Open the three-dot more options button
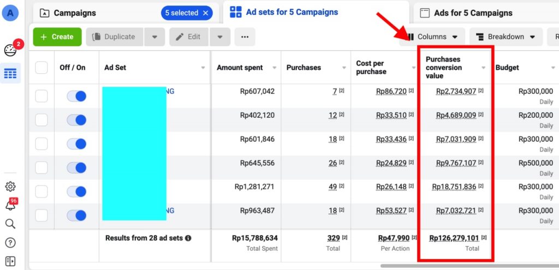The image size is (559, 270). [x=245, y=37]
